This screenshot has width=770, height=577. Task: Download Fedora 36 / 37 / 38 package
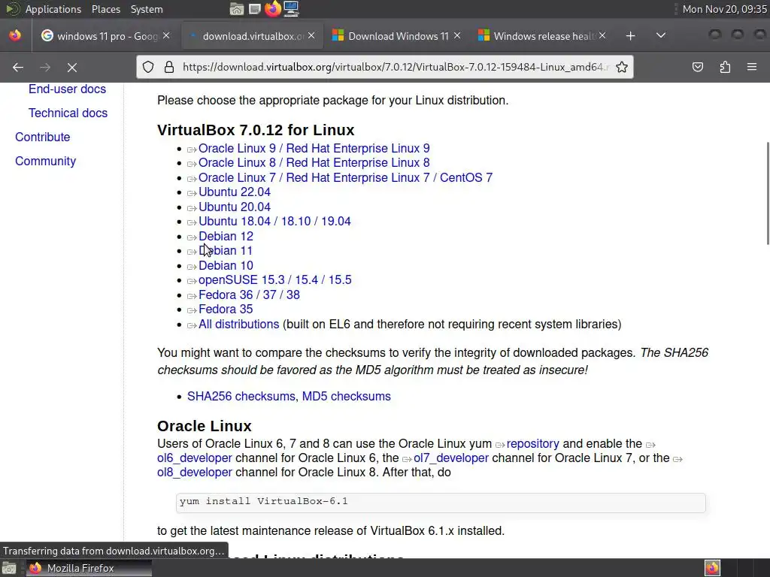(x=249, y=295)
